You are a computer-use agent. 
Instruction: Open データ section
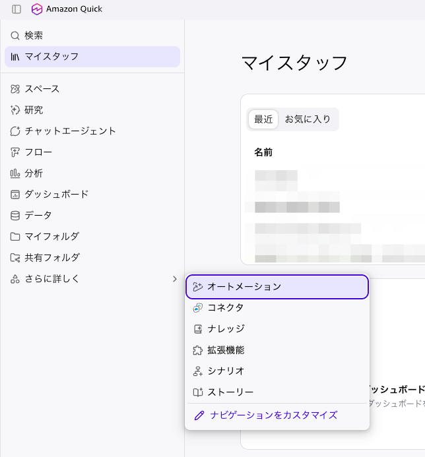[92, 216]
